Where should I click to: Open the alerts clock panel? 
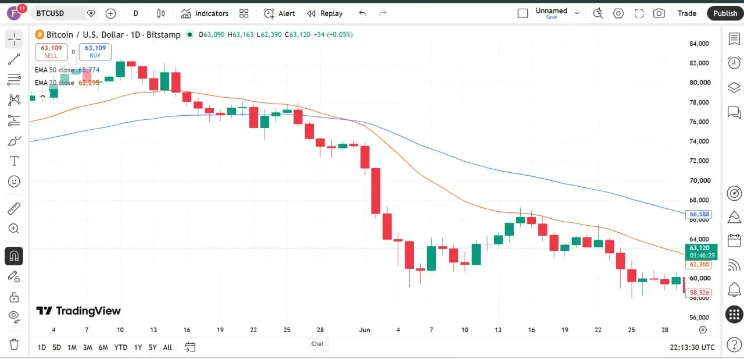734,63
